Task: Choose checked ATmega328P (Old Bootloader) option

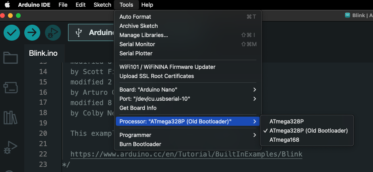Action: [x=308, y=131]
